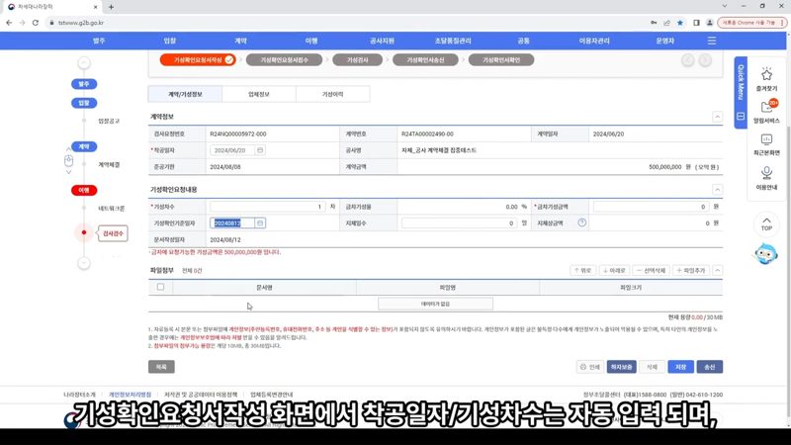Open the hamburger menu in blue navigation bar
791x445 pixels.
click(711, 41)
